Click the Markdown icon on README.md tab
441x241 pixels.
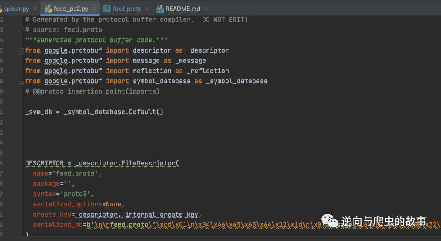(160, 9)
